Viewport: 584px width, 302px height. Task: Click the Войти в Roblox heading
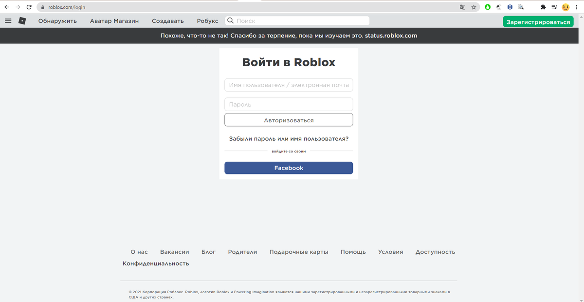289,62
